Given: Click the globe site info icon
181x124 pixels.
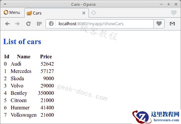Looking at the screenshot, I should pyautogui.click(x=51, y=24).
